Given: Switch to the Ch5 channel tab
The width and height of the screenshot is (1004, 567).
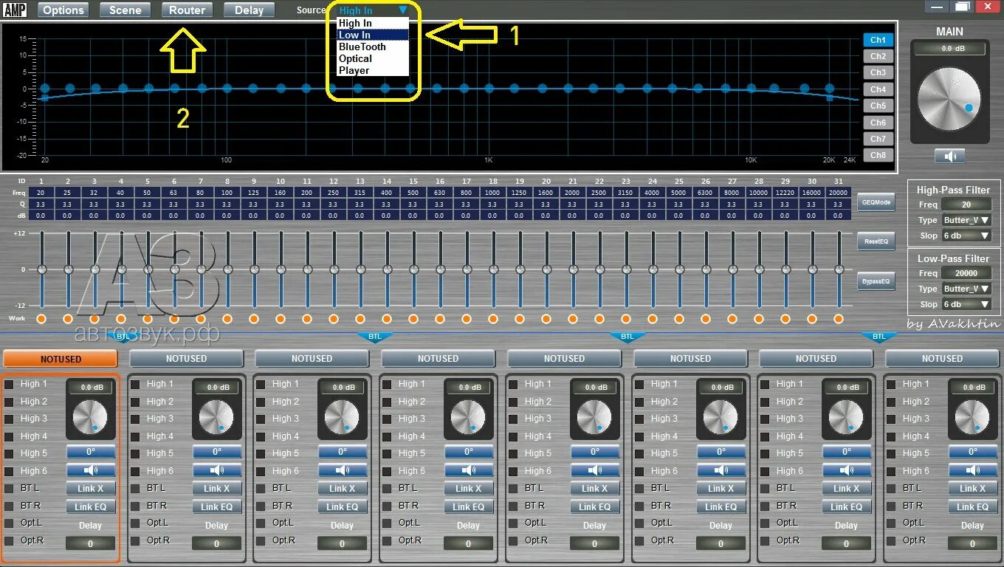Looking at the screenshot, I should point(878,106).
